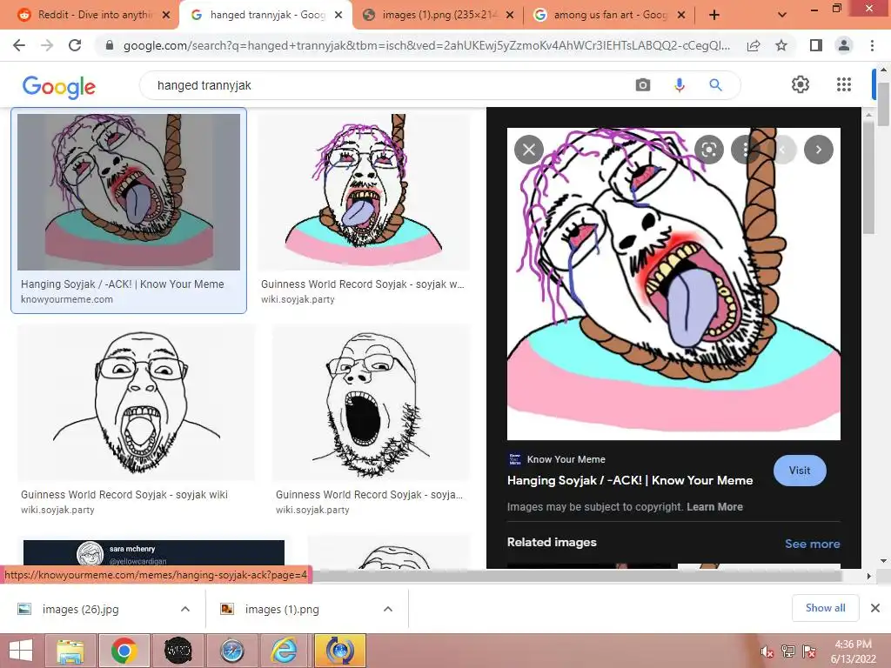
Task: Open a new browser tab
Action: (714, 16)
